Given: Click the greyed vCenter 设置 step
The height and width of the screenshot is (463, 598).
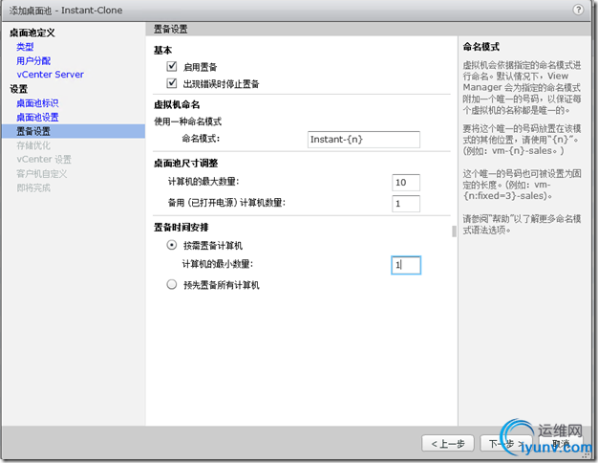Looking at the screenshot, I should 44,160.
